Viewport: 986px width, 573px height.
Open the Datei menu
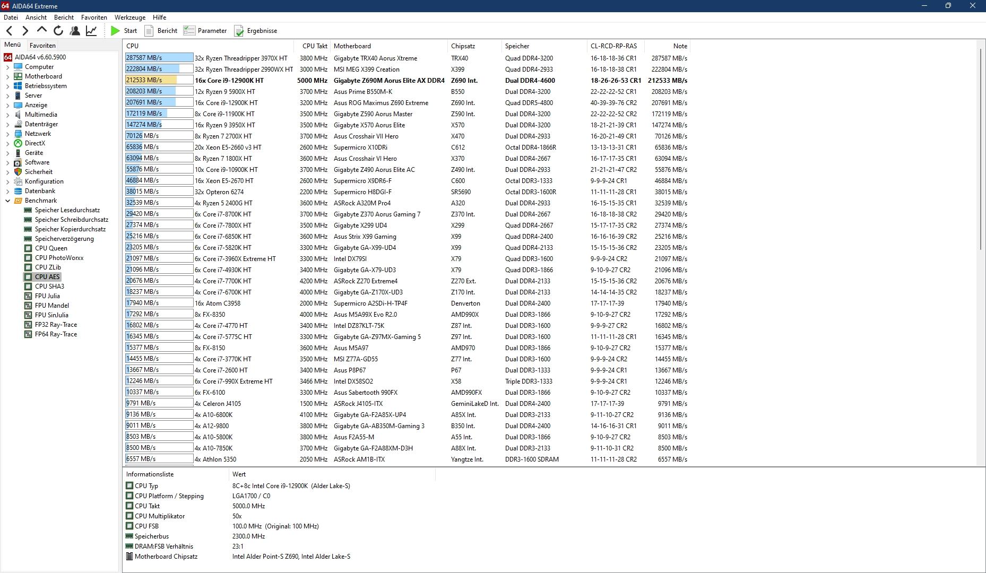tap(11, 18)
